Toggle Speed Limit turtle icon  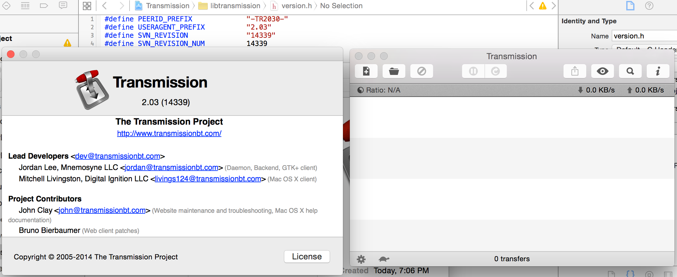tap(384, 259)
